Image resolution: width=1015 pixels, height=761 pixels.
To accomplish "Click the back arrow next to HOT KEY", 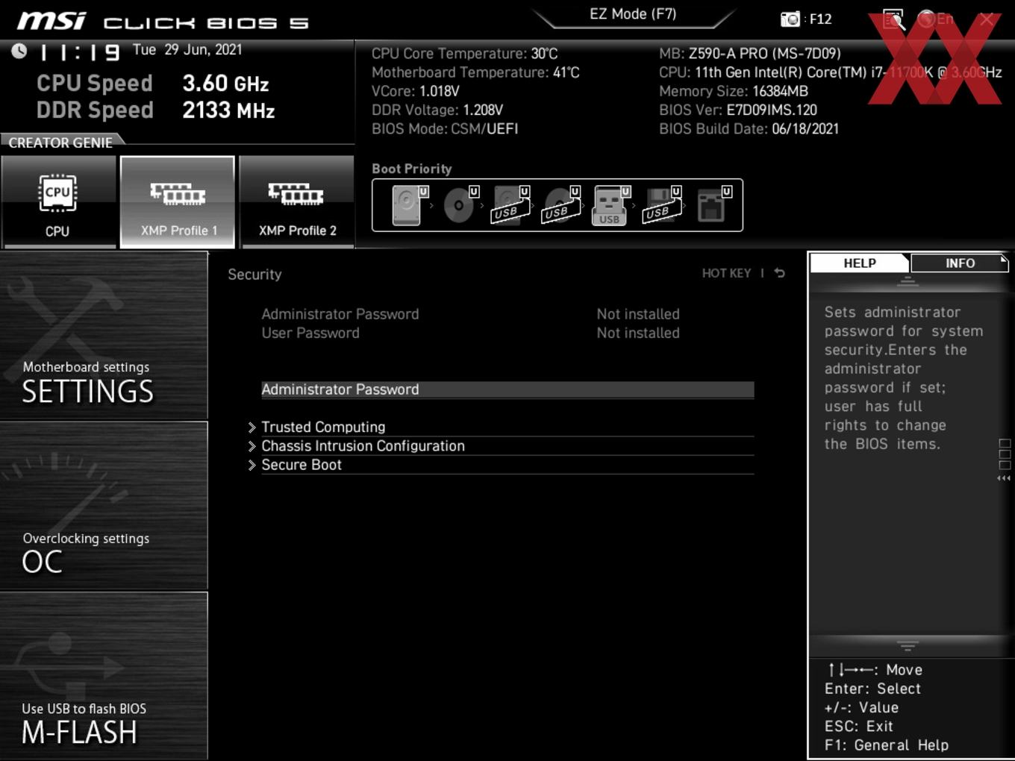I will [x=779, y=273].
